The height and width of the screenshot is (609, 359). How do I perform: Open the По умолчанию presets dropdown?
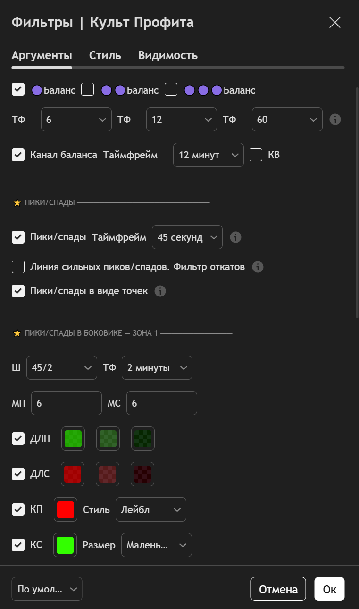coord(47,589)
